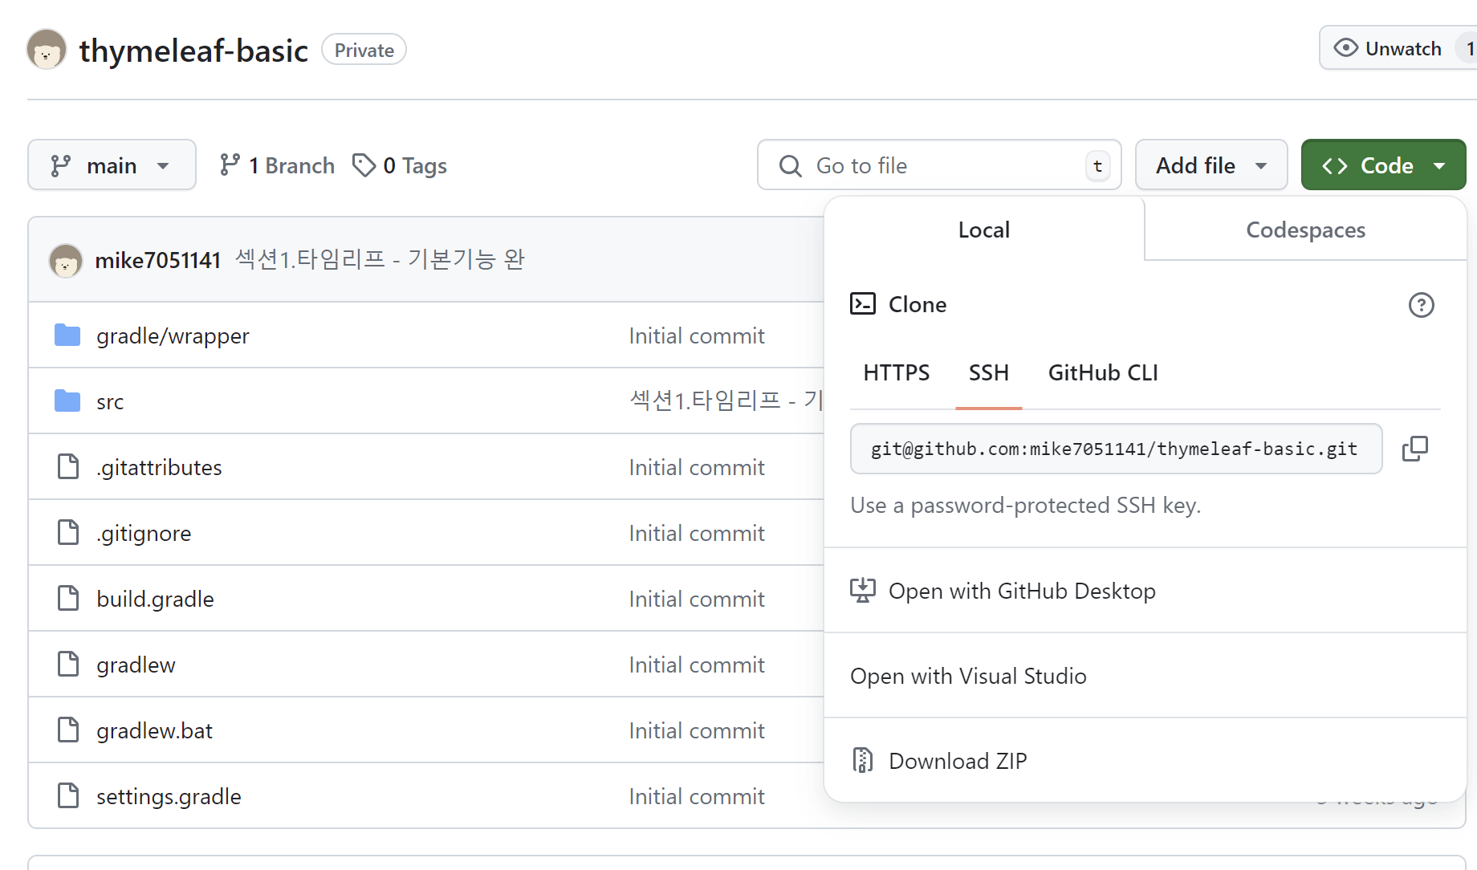
Task: Open the .gitattributes file
Action: tap(159, 467)
